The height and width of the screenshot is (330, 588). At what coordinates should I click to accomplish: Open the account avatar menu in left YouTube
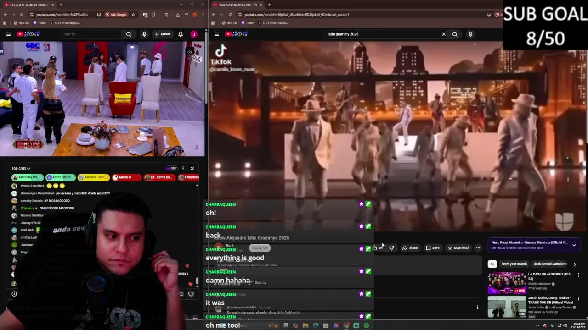click(194, 34)
